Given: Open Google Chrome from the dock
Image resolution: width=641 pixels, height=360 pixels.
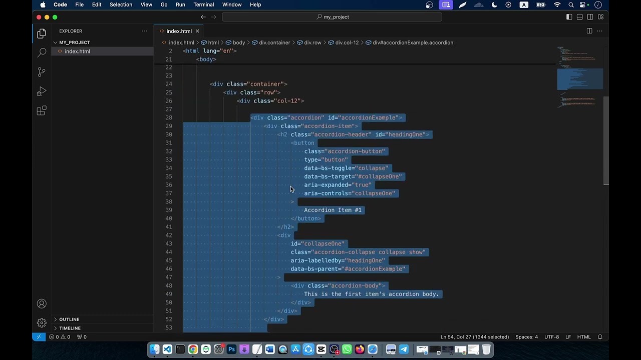Looking at the screenshot, I should point(193,349).
